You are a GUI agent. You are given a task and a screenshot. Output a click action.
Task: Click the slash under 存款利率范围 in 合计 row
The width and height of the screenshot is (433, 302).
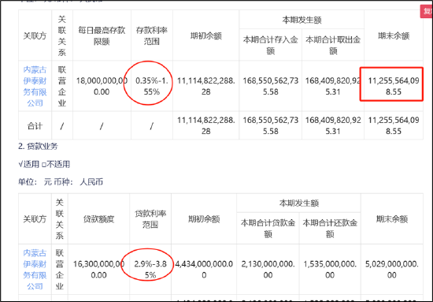click(152, 126)
